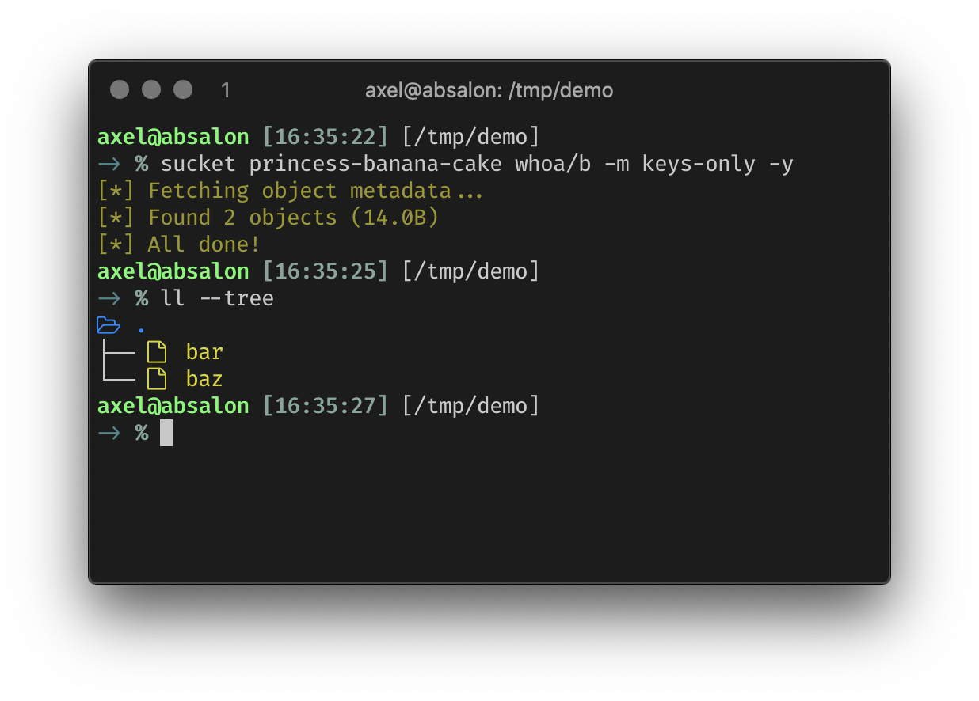Screen dimensions: 979x701
Task: Select the bar file name in tree
Action: tap(204, 352)
